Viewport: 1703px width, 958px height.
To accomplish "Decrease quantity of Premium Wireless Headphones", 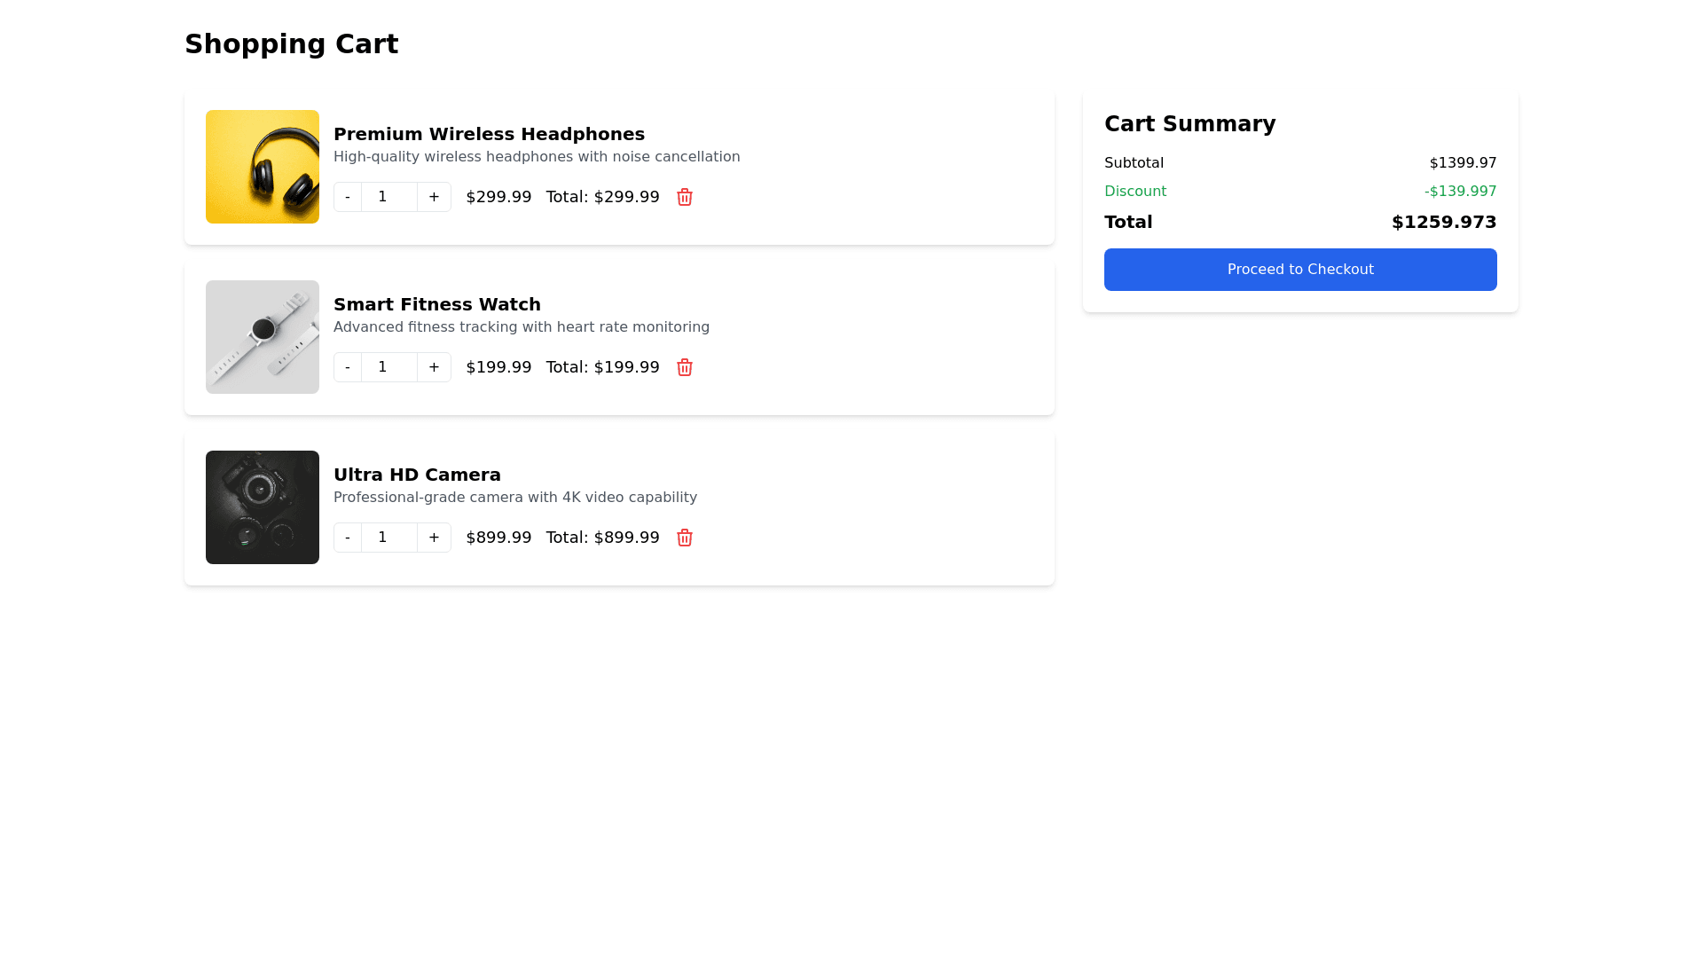I will [x=348, y=197].
